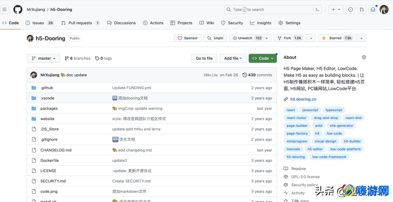The height and width of the screenshot is (202, 393).
Task: Open the green Code dropdown
Action: tap(263, 58)
